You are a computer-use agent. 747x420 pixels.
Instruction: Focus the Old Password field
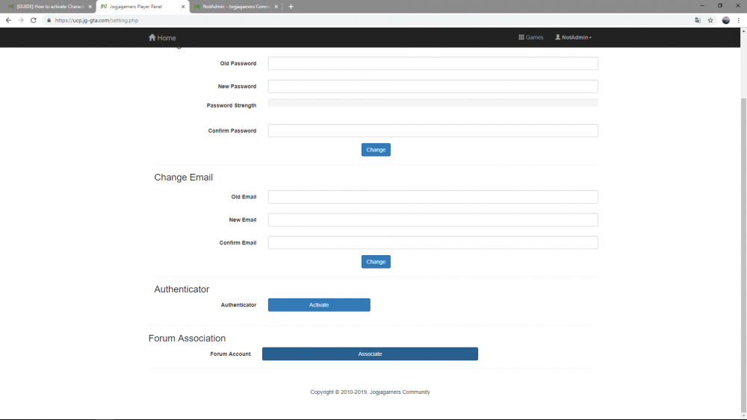click(x=433, y=63)
